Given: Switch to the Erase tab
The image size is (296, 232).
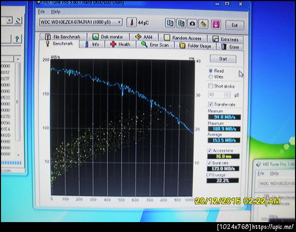Looking at the screenshot, I should point(230,46).
